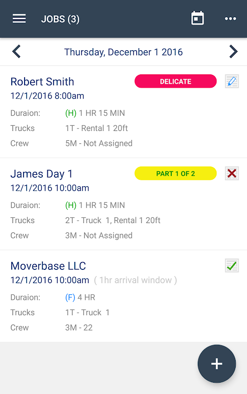Viewport: 247px width, 394px height.
Task: Select the yellow PART 1 OF 2 tag
Action: [176, 173]
